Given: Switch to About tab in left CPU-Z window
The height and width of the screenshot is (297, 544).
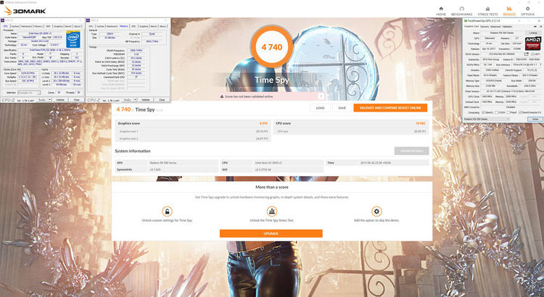Looking at the screenshot, I should click(x=78, y=26).
